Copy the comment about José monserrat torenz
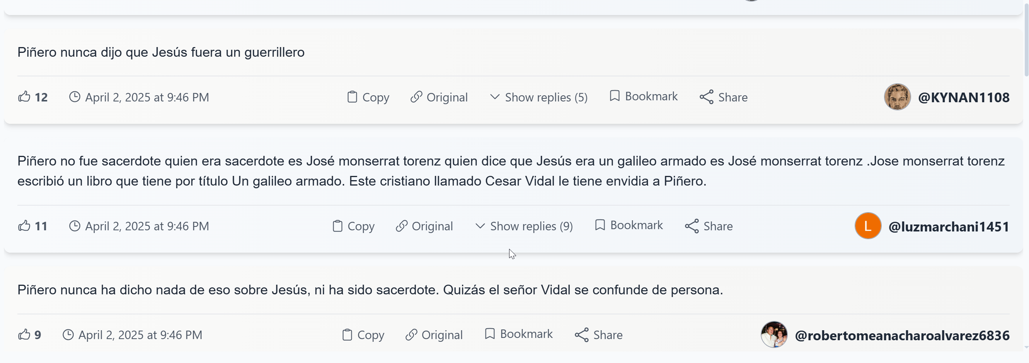This screenshot has width=1029, height=363. pos(353,226)
